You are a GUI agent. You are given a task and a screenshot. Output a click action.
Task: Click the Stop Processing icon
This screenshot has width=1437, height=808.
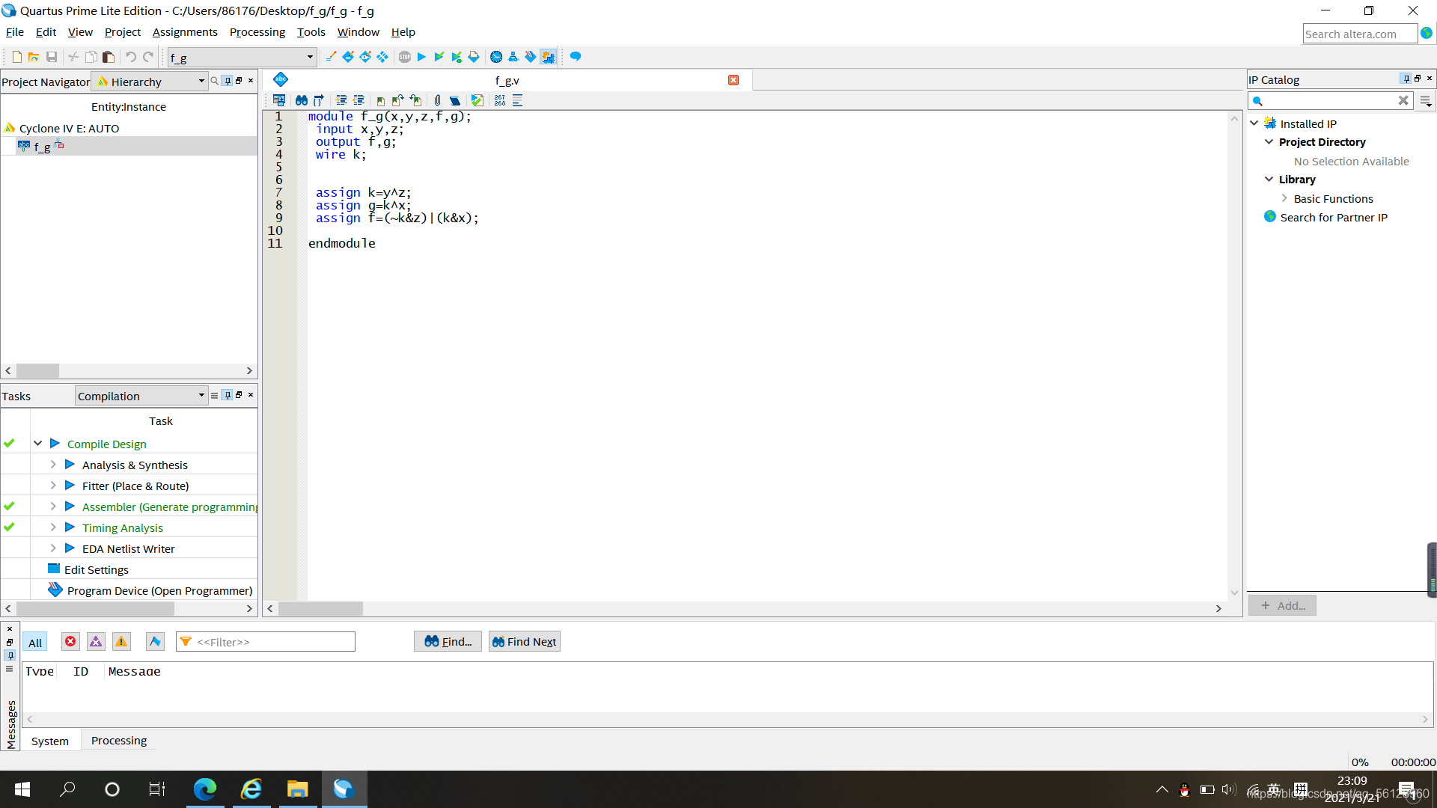pyautogui.click(x=405, y=57)
